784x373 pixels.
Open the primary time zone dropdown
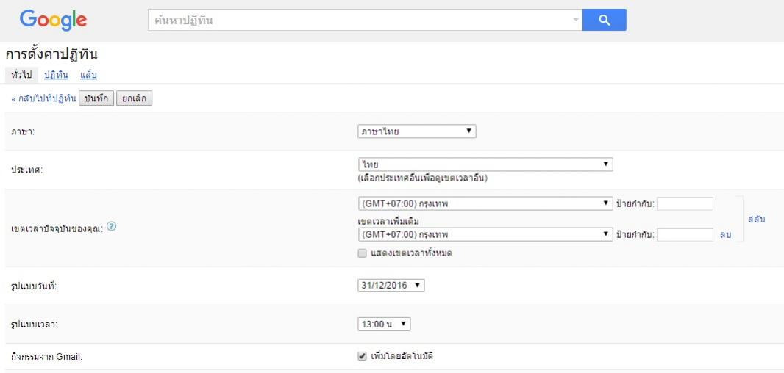(x=485, y=203)
